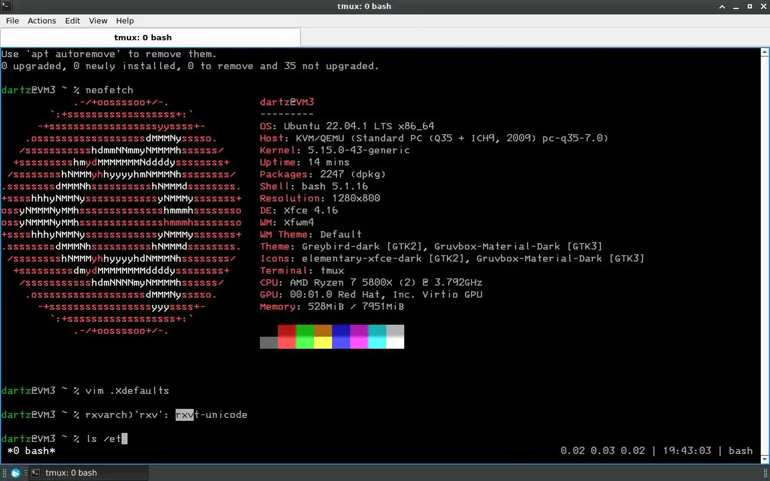Click the Xfce whisker menu icon on the panel

pyautogui.click(x=16, y=473)
